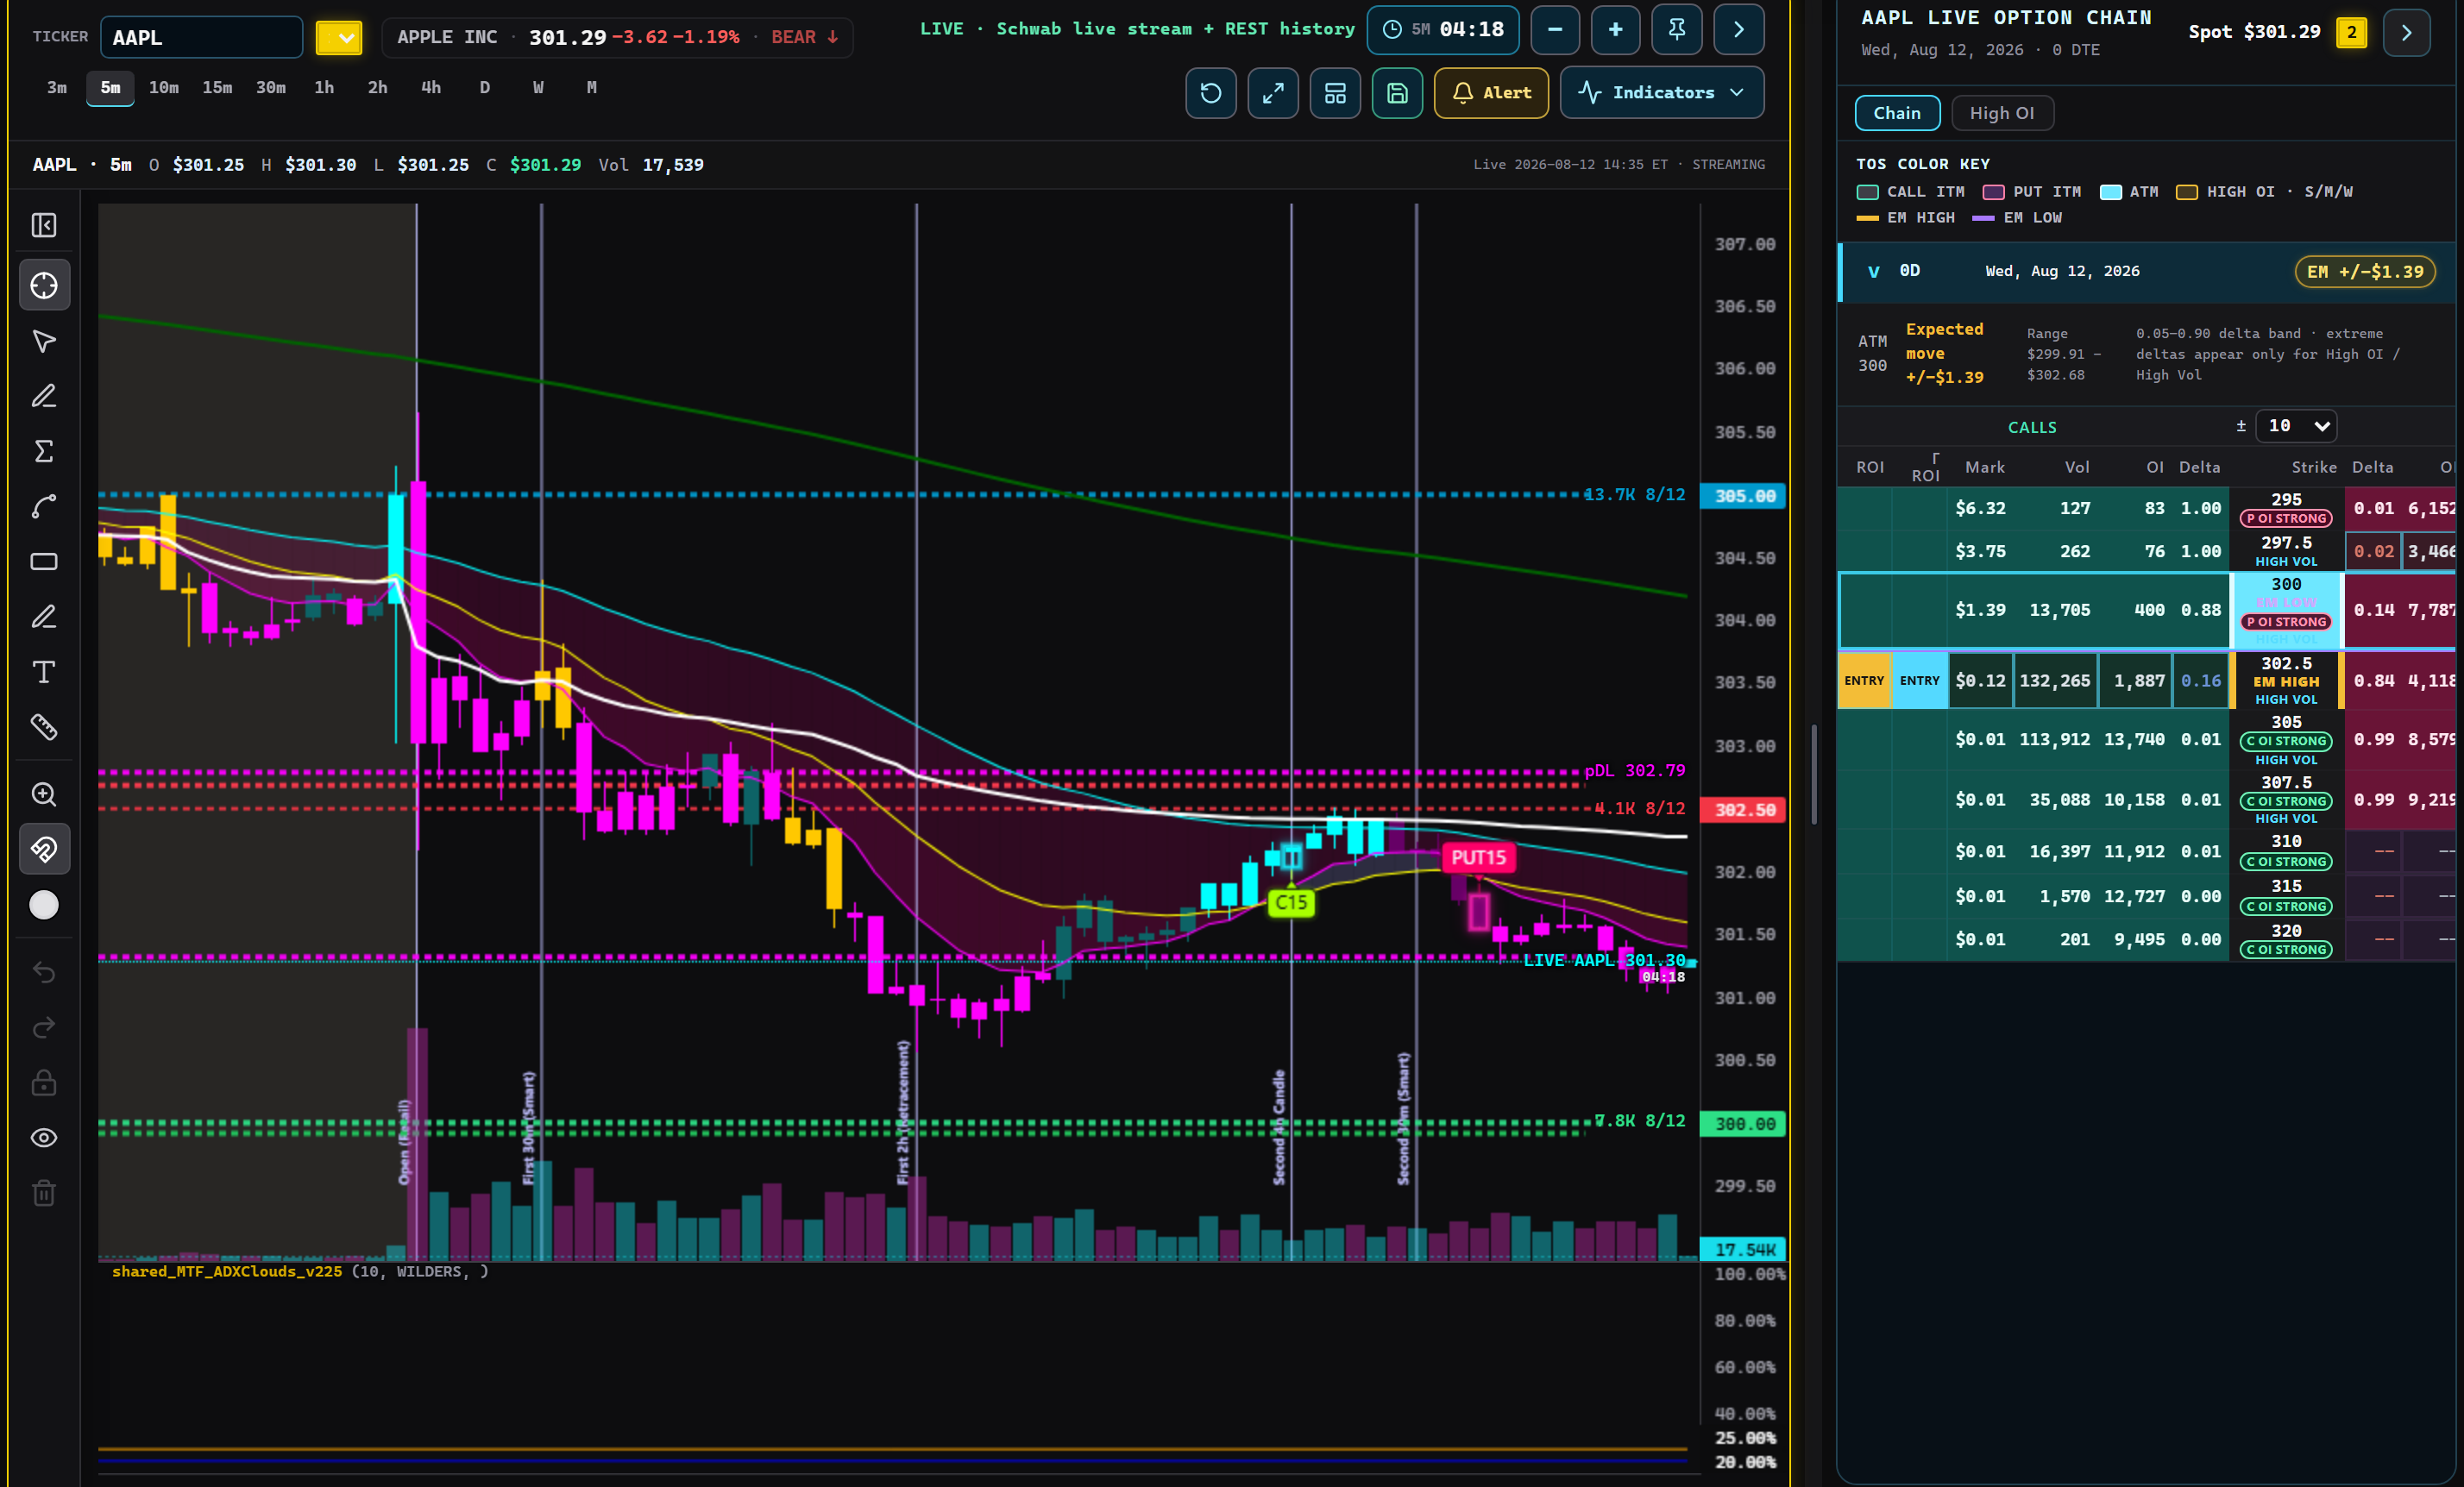Viewport: 2464px width, 1487px height.
Task: Open the High OI tab
Action: [2002, 113]
